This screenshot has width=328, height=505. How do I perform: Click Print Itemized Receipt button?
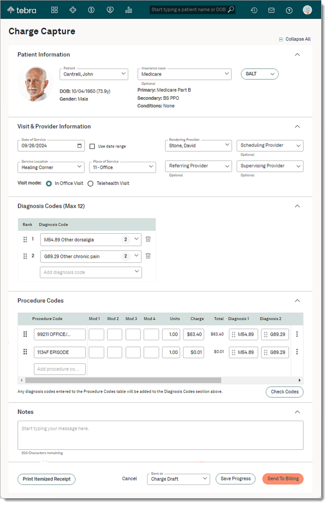46,479
